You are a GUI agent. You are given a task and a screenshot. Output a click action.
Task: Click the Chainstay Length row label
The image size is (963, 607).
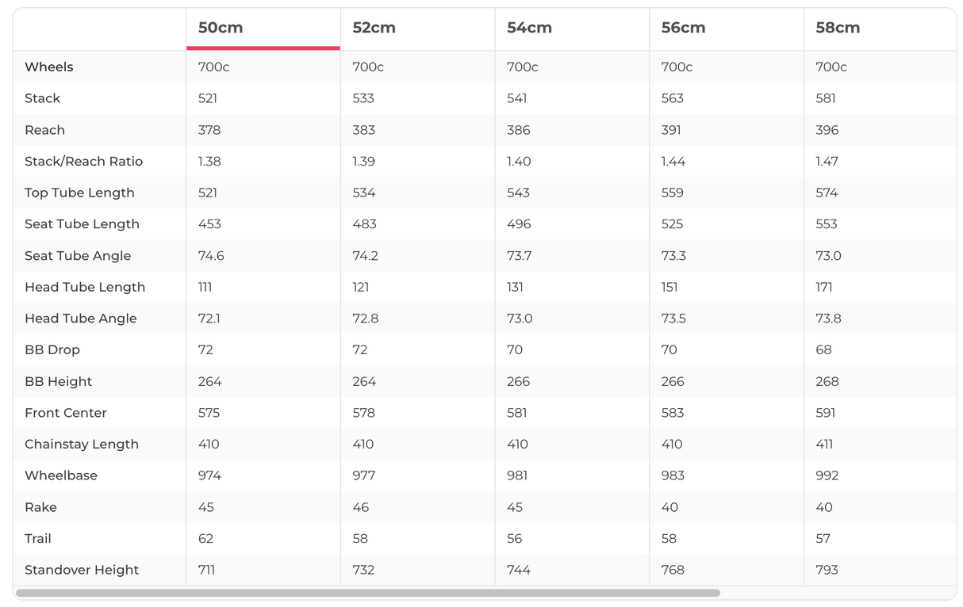tap(82, 445)
